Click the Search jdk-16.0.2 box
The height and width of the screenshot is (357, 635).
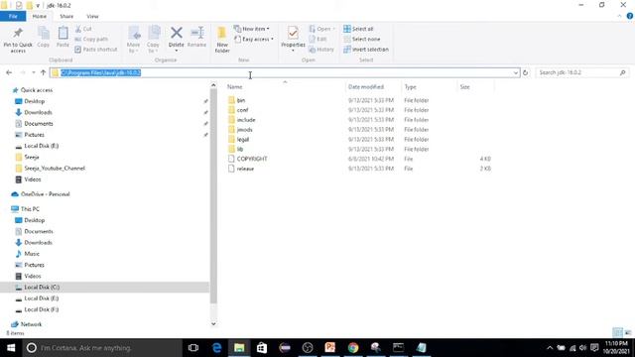[582, 72]
